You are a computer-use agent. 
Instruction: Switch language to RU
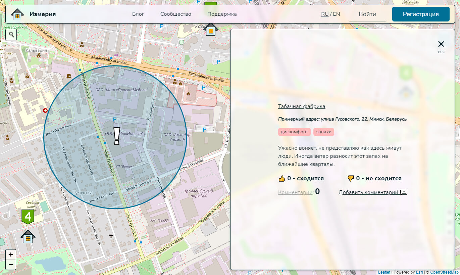[x=325, y=14]
